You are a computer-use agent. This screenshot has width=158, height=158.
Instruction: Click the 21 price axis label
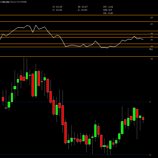click(151, 24)
